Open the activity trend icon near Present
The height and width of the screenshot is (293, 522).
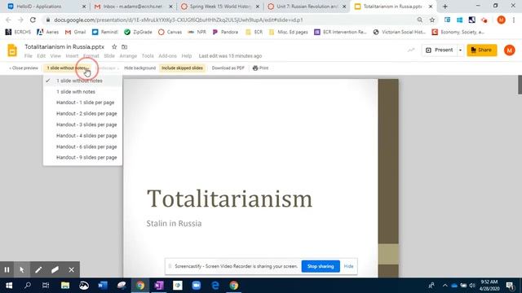411,50
